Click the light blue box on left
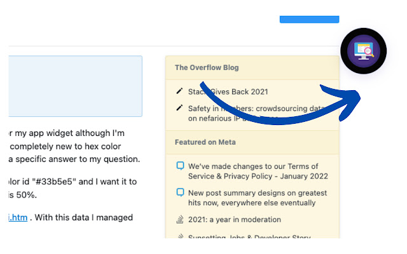This screenshot has width=407, height=254. point(75,86)
